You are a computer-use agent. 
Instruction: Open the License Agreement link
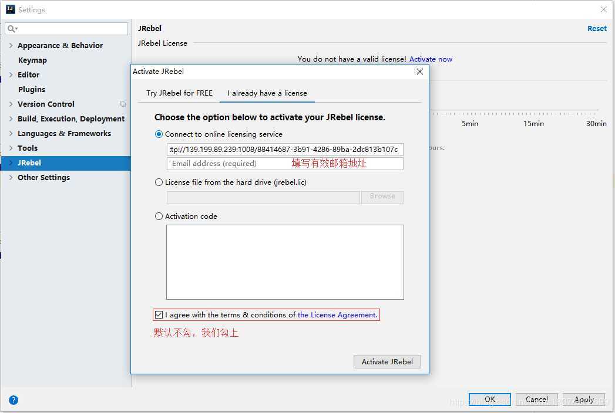click(x=337, y=315)
